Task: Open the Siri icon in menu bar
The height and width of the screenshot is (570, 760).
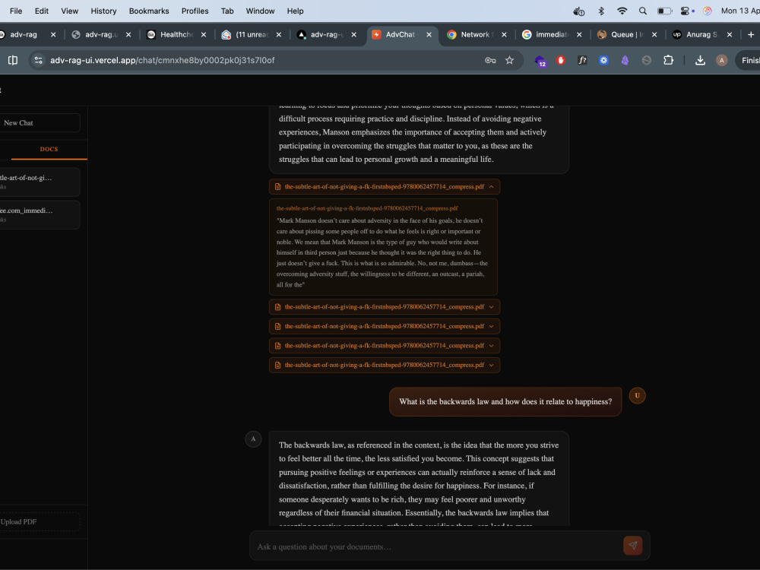Action: pyautogui.click(x=707, y=11)
